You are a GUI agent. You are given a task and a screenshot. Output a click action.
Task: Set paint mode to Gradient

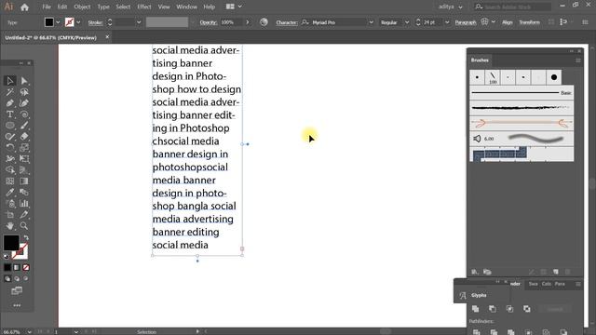coord(17,267)
